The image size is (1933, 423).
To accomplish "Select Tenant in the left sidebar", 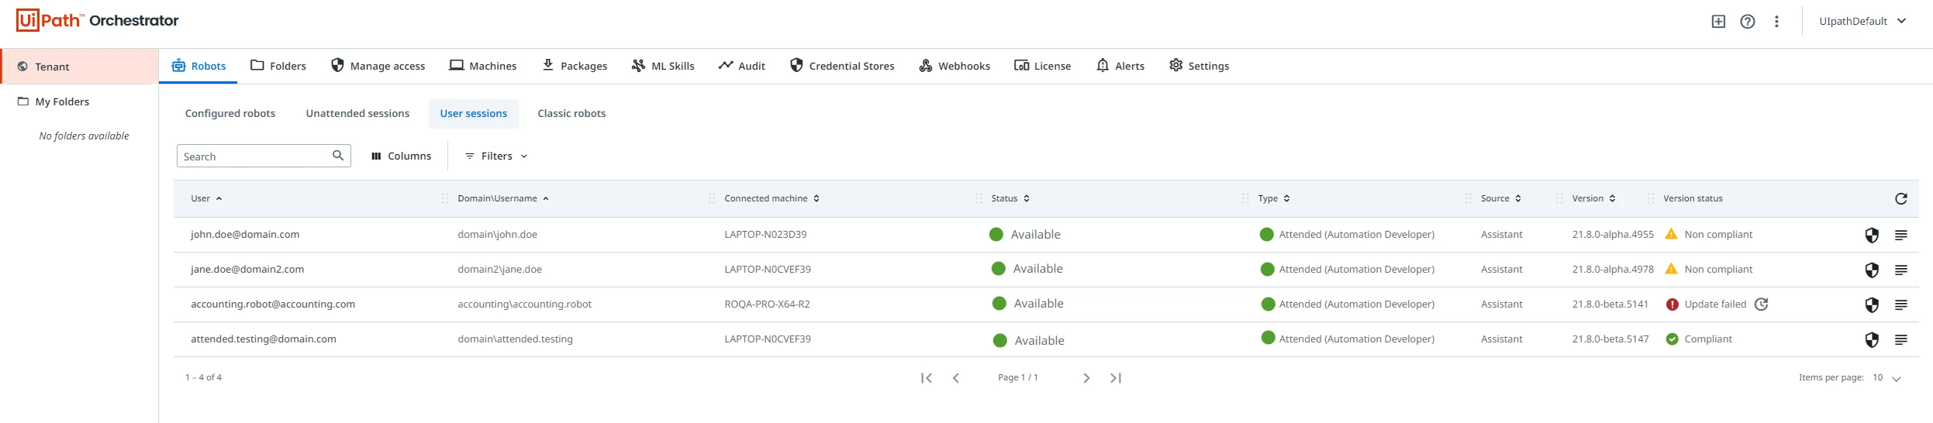I will coord(80,67).
